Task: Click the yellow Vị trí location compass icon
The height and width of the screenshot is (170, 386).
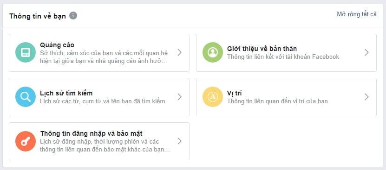Action: click(x=213, y=97)
